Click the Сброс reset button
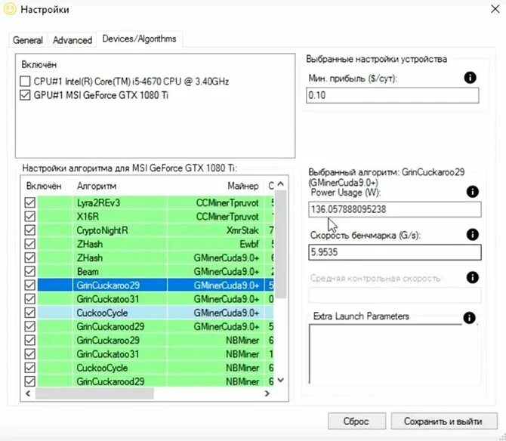This screenshot has width=506, height=441. pos(356,421)
